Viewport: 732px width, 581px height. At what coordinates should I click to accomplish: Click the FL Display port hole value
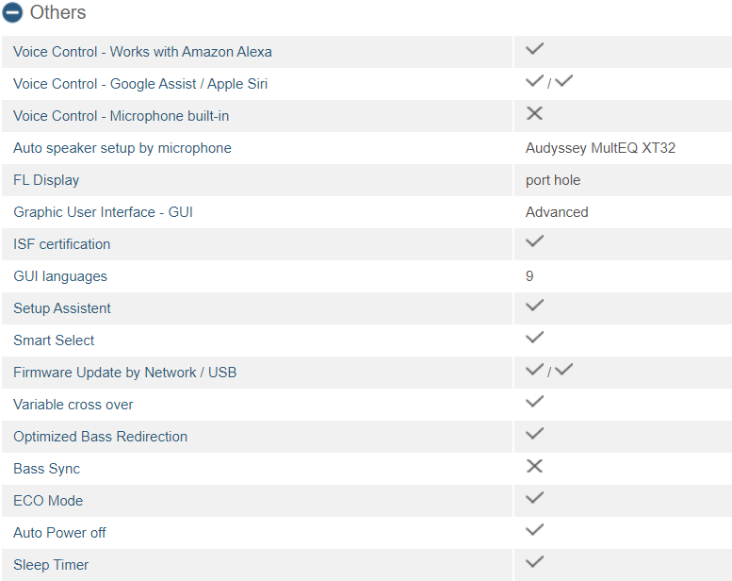pos(553,180)
